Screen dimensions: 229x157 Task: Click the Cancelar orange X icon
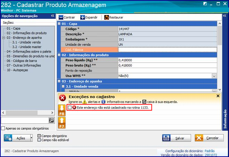point(199,138)
